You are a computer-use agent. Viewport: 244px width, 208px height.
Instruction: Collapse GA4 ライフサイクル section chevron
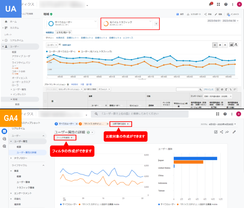click(43, 165)
